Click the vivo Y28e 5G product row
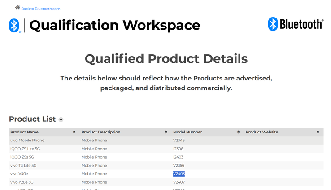Viewport: 331px width, 190px height. click(x=22, y=182)
